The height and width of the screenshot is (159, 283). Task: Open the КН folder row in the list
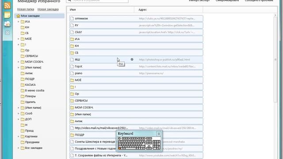(136, 46)
